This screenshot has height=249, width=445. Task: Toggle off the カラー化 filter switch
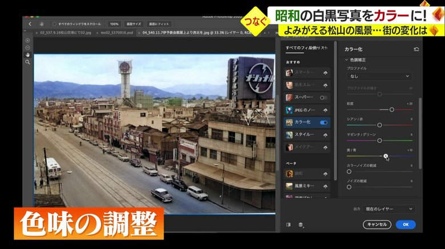click(323, 122)
